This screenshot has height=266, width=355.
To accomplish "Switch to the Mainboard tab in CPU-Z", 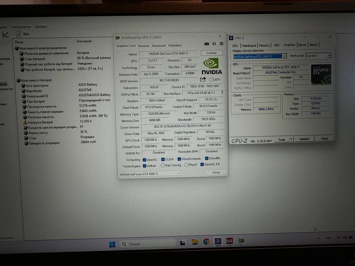I will [x=249, y=45].
